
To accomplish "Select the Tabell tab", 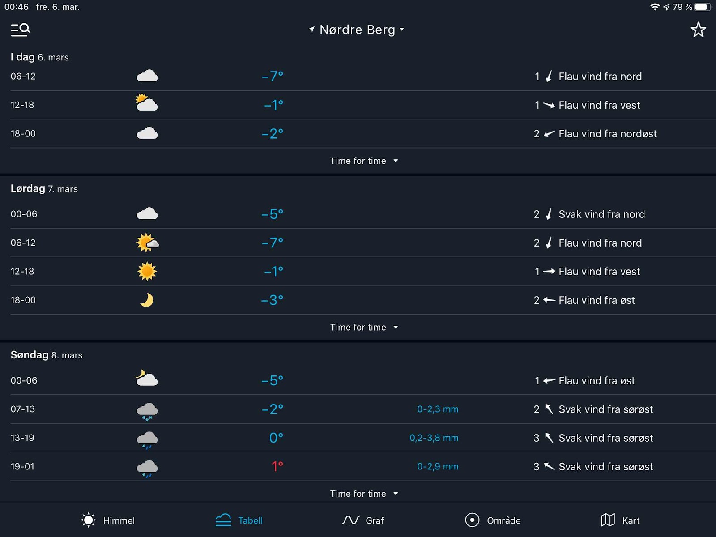I will tap(239, 520).
